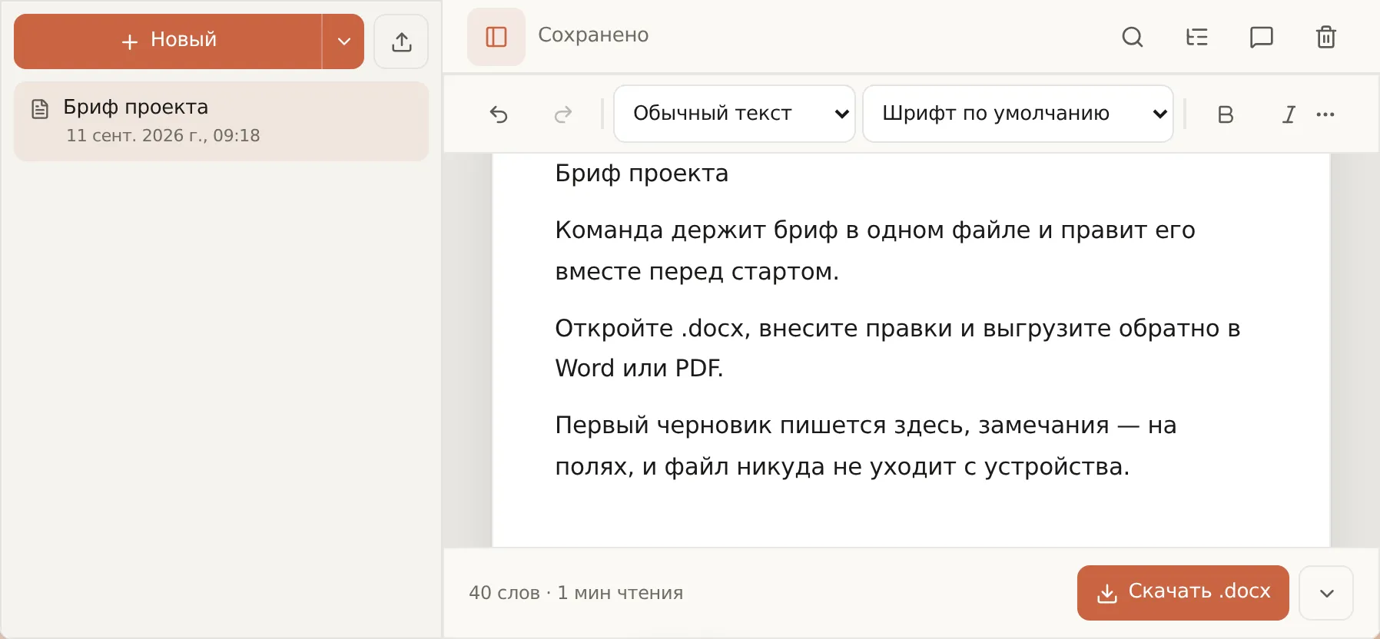Click the Бриф проекта heading text

click(642, 174)
